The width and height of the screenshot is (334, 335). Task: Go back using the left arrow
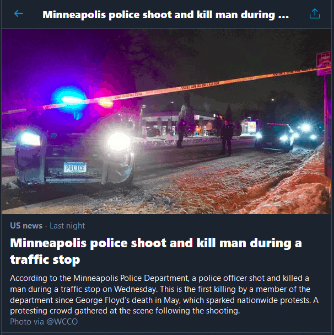tap(19, 14)
